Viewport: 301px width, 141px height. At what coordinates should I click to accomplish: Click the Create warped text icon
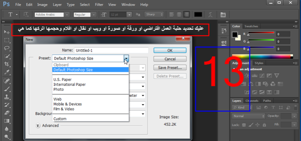click(211, 15)
